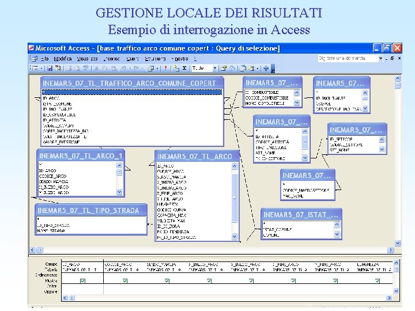
Task: Open the view button dropdown arrow
Action: point(41,69)
